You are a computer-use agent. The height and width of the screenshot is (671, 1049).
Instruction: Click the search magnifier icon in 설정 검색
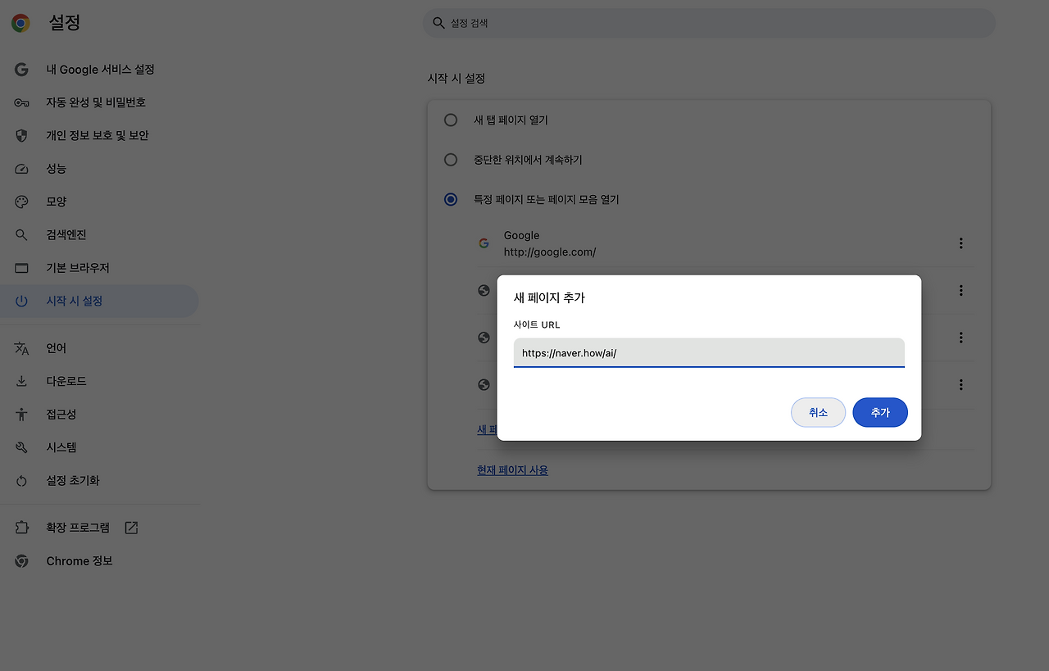[x=438, y=23]
